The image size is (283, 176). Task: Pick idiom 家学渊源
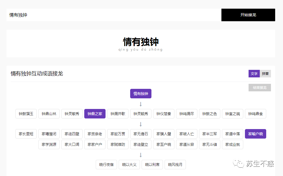(x=49, y=144)
